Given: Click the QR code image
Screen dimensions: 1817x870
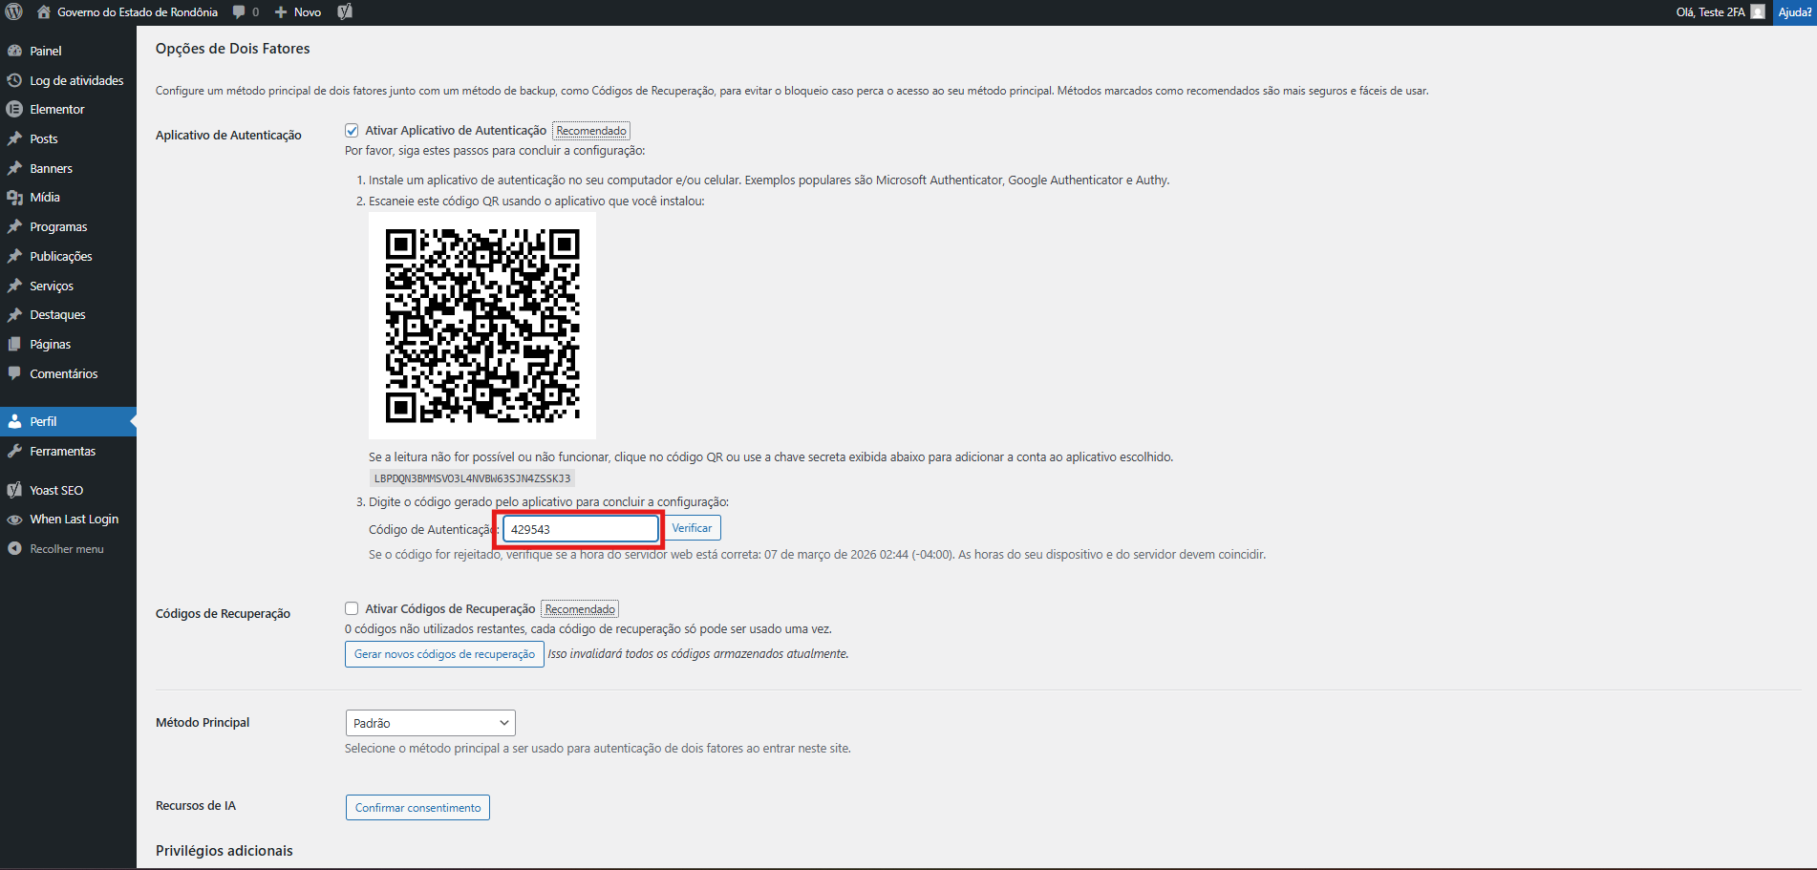Looking at the screenshot, I should pos(482,326).
